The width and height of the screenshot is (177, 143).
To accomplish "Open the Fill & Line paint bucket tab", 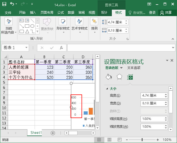I will tap(109, 77).
